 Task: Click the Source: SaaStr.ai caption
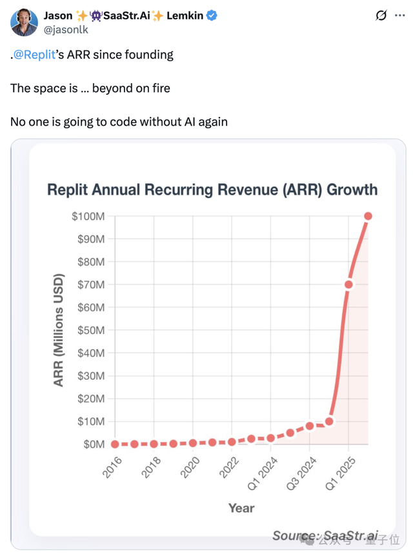(x=325, y=535)
